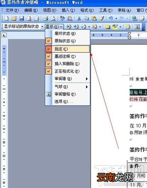Open the Undo history dropdown arrow

pyautogui.click(x=116, y=18)
